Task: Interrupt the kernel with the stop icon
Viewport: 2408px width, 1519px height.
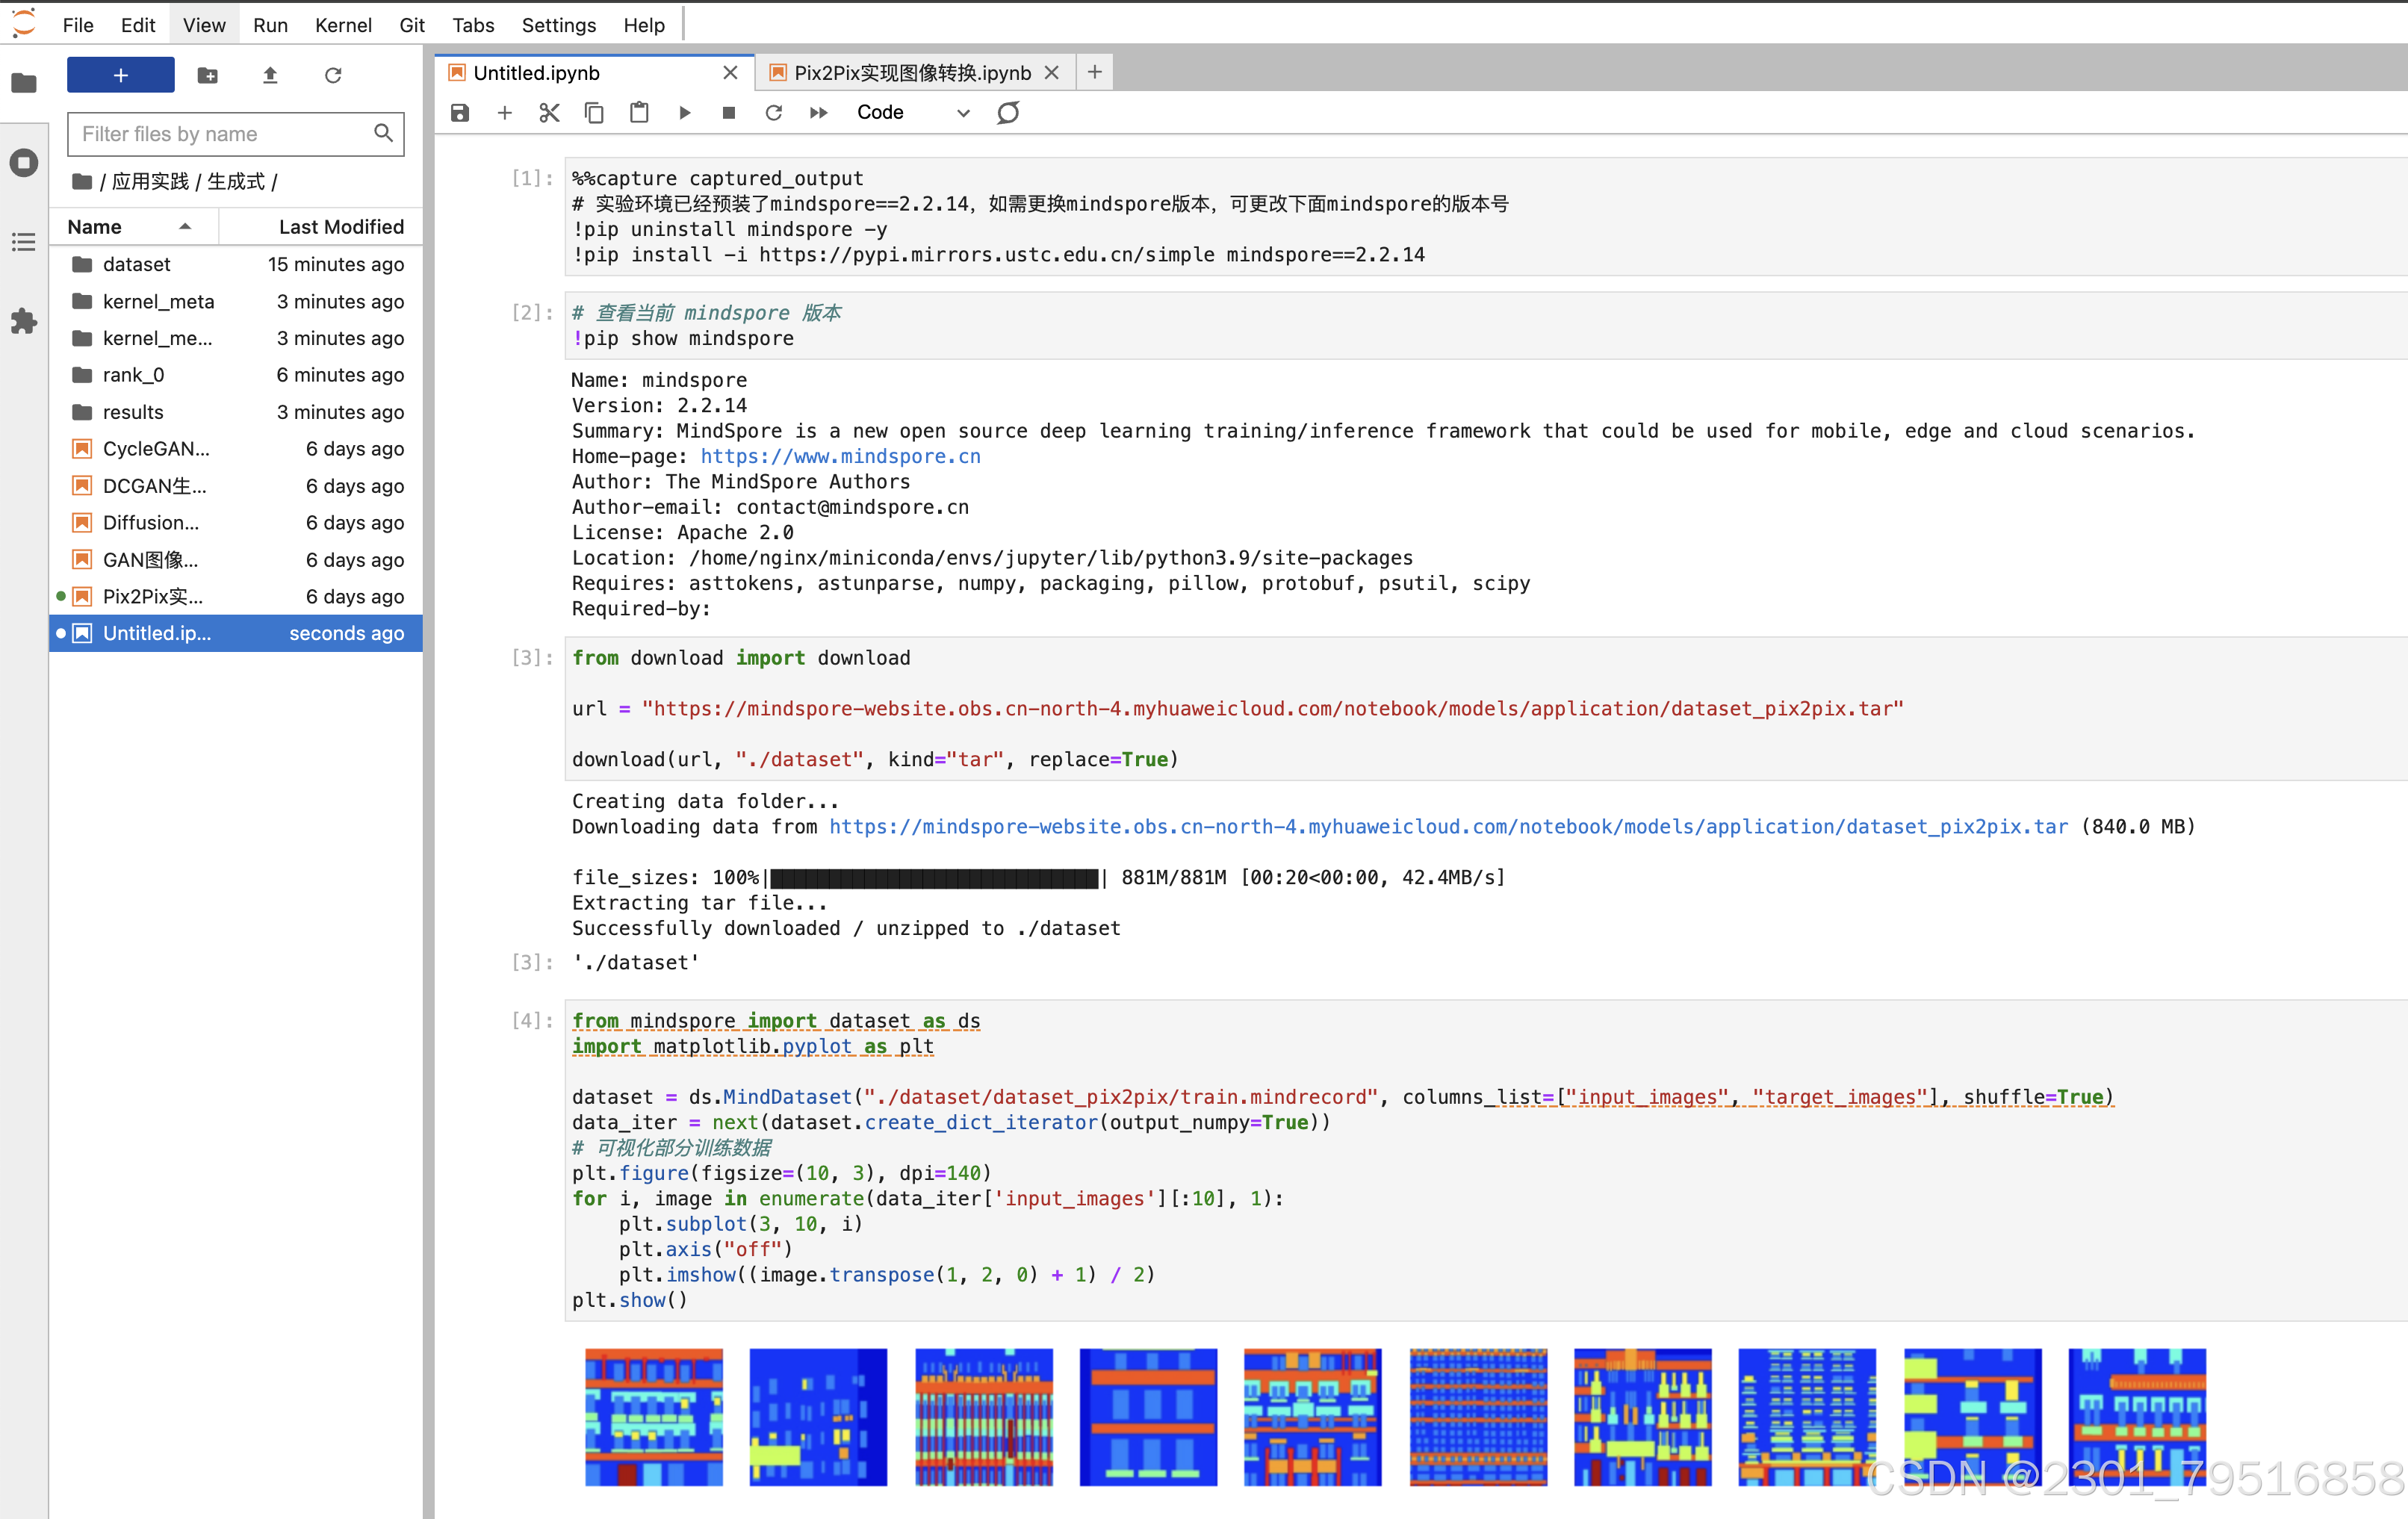Action: pyautogui.click(x=729, y=113)
